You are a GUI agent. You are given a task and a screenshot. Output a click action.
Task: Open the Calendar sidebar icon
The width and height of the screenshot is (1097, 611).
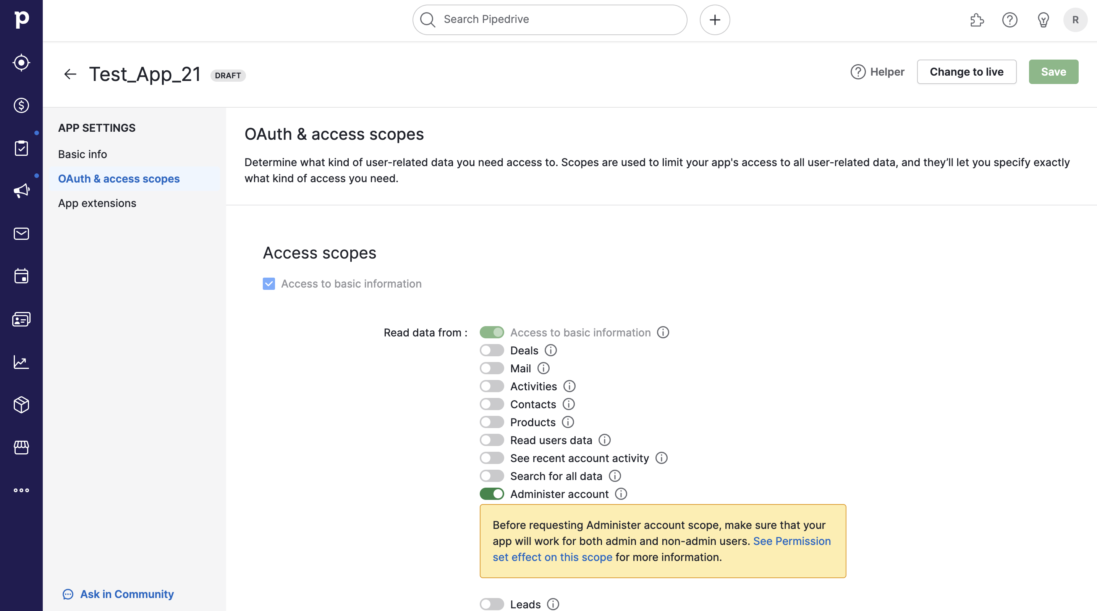[21, 276]
